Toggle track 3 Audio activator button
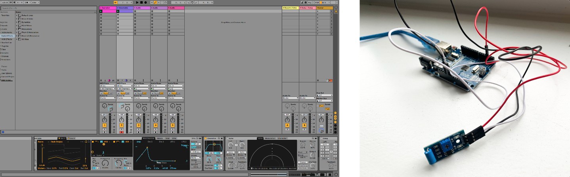Screen dimensions: 570x177 [139, 125]
